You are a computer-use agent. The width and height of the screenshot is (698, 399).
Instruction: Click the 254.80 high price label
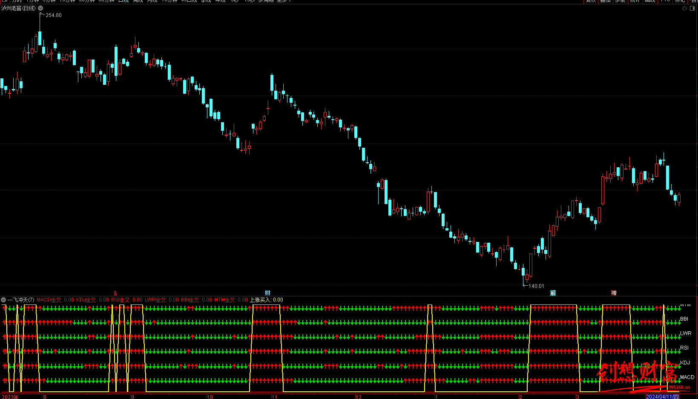pyautogui.click(x=54, y=15)
